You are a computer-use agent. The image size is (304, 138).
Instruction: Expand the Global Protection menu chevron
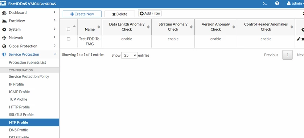pos(54,46)
